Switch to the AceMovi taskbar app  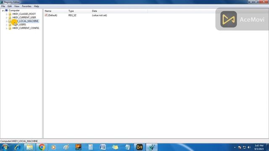click(x=140, y=147)
